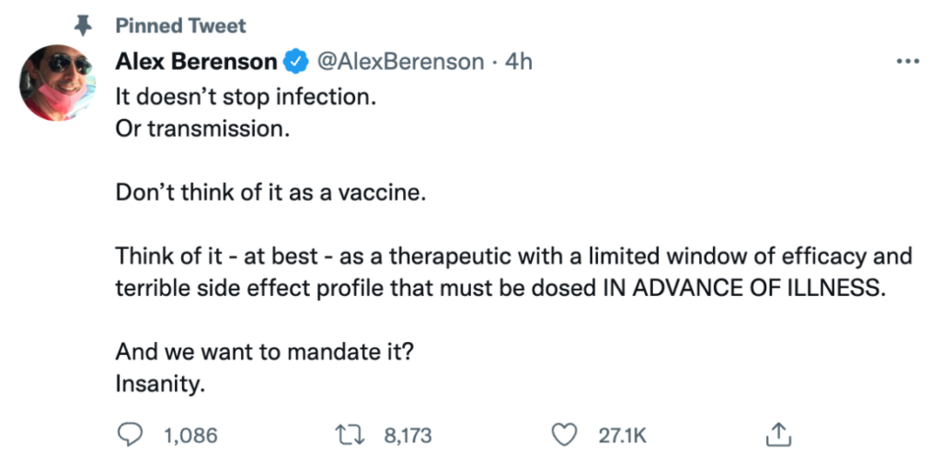Click the Alex Berenson display name
942x469 pixels.
tap(196, 62)
